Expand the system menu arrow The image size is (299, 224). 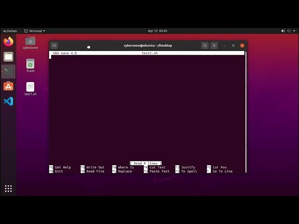294,31
